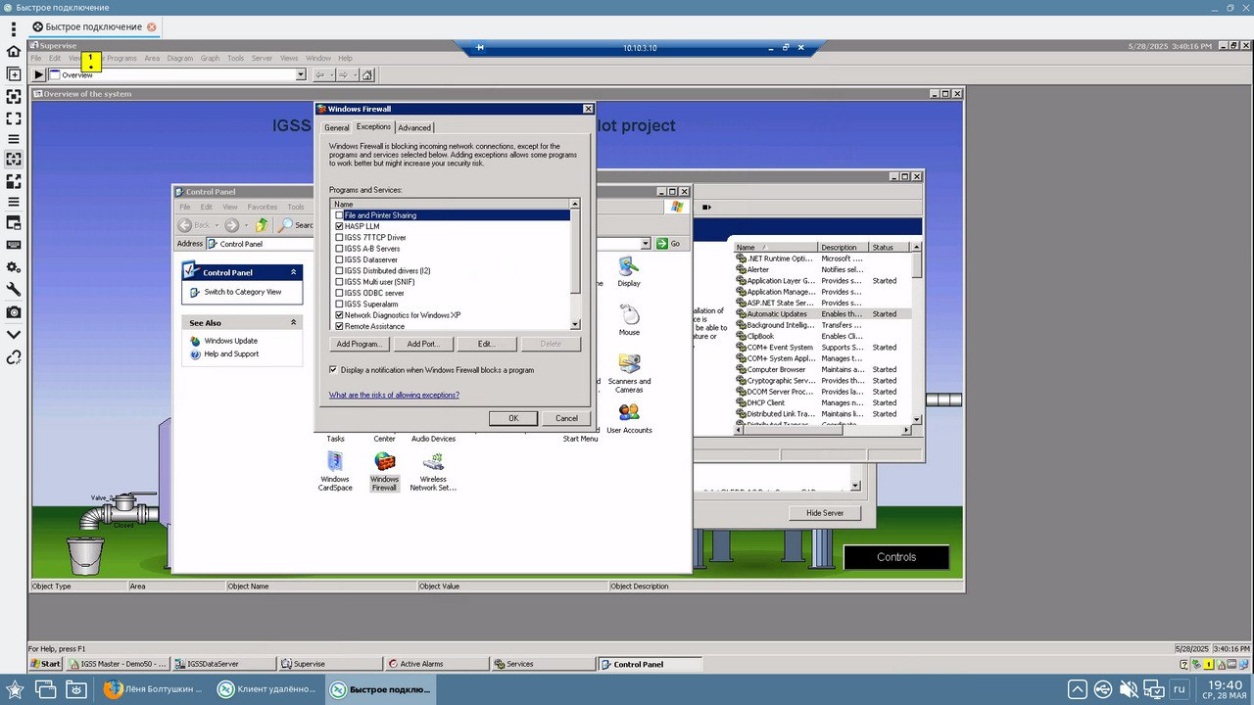1254x705 pixels.
Task: Toggle File and Printer Sharing checkbox
Action: tap(340, 215)
